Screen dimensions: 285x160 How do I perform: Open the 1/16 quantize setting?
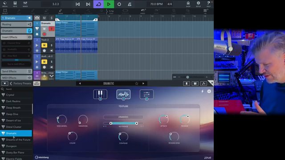[111, 12]
